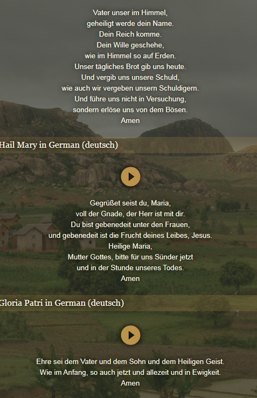Click the line 'Und führe uns nicht in Versuchung,'
257x398 pixels.
[130, 99]
